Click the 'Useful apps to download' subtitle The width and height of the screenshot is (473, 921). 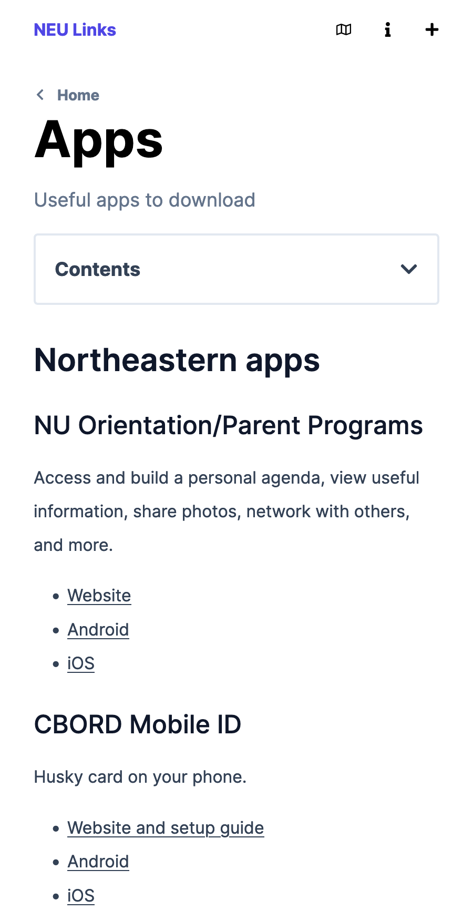click(145, 200)
